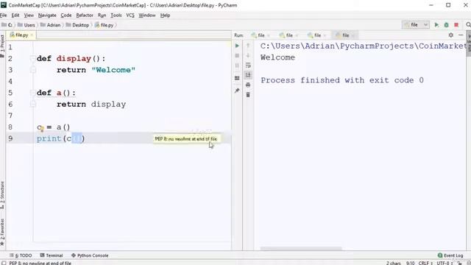This screenshot has width=471, height=265.
Task: Select the highlighted active 'file' Run tab
Action: [345, 35]
